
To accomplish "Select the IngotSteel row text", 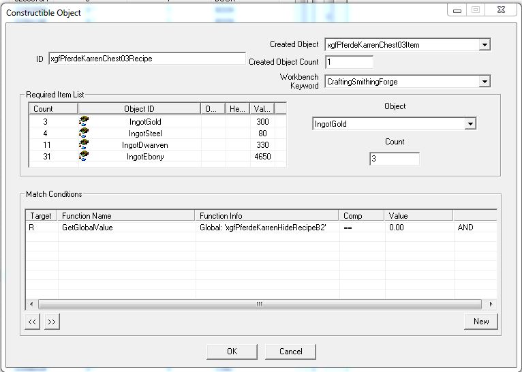I will 145,134.
